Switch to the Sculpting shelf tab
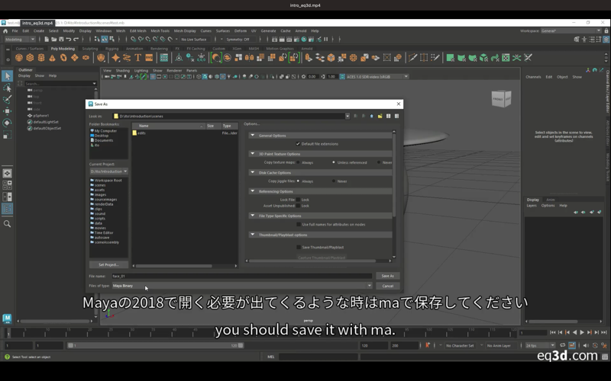 click(x=90, y=48)
